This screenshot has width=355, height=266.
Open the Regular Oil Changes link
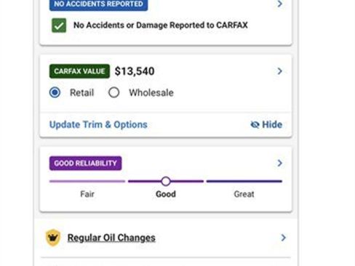(111, 238)
